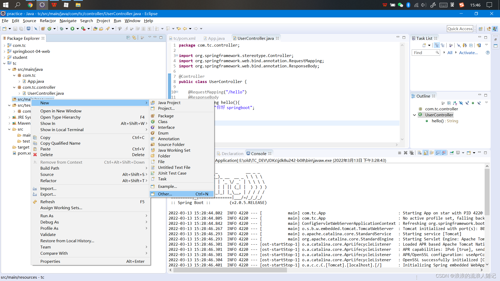The width and height of the screenshot is (500, 281).
Task: Click Refresh in the context menu
Action: 91,202
